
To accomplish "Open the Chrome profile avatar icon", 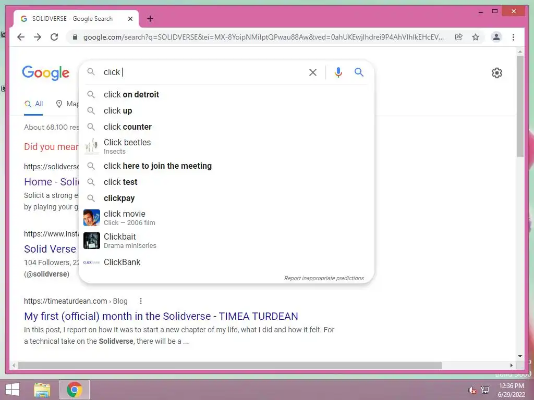I will click(x=496, y=37).
